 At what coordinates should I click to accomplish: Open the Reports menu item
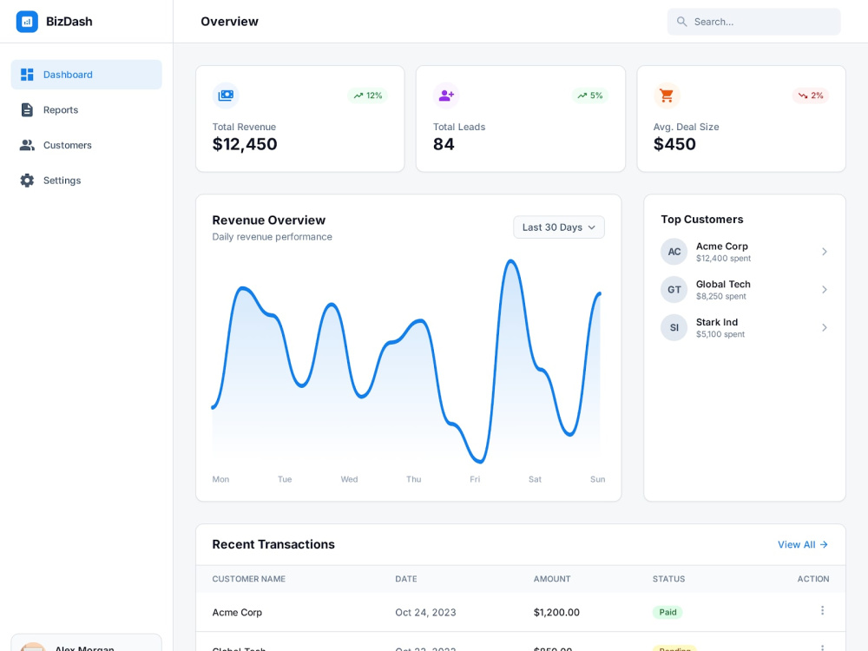[x=86, y=109]
